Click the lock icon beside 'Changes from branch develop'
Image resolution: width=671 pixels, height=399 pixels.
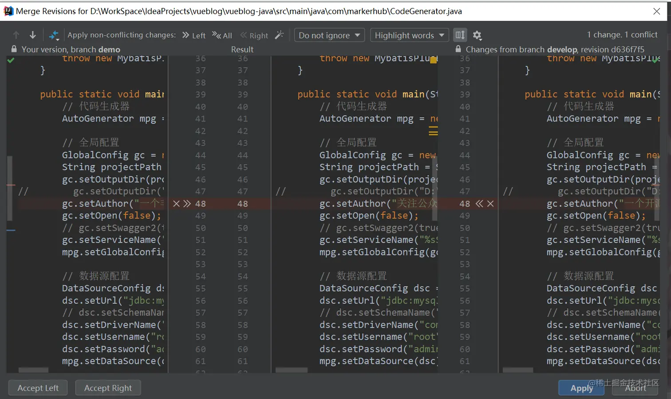pyautogui.click(x=458, y=49)
